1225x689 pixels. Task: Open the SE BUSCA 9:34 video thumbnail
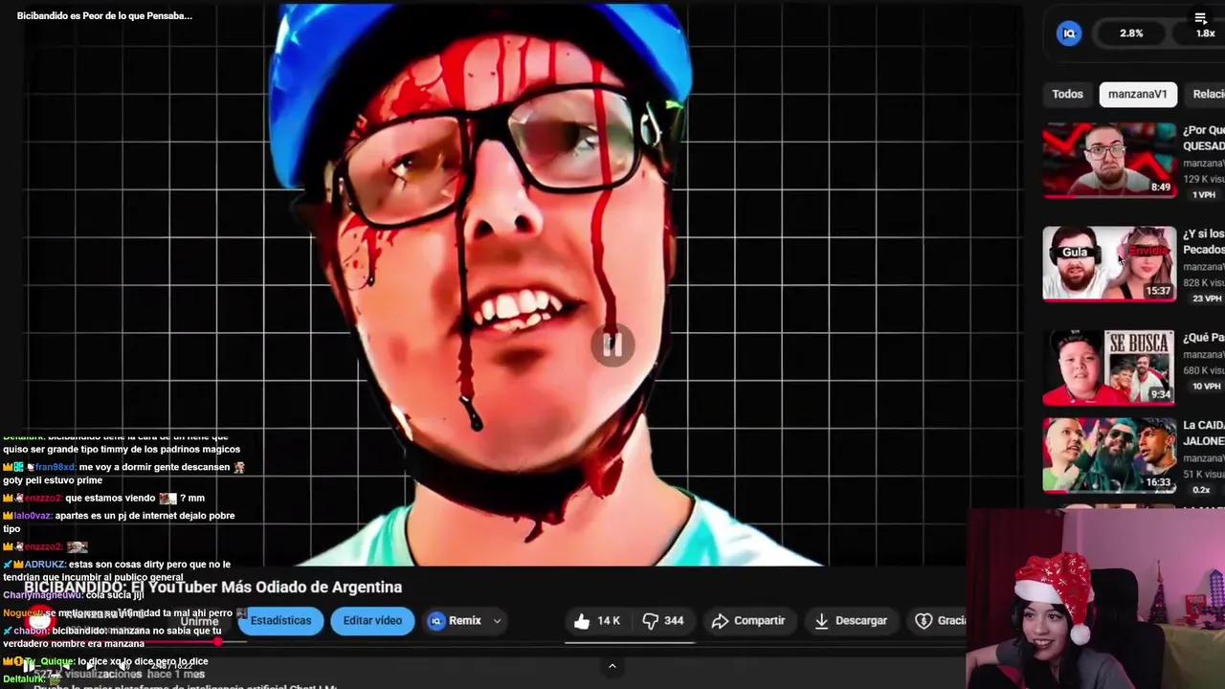pos(1109,367)
